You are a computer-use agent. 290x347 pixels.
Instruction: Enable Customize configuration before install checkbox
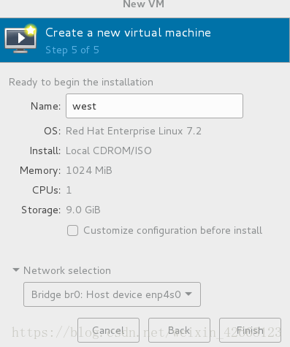coord(72,230)
